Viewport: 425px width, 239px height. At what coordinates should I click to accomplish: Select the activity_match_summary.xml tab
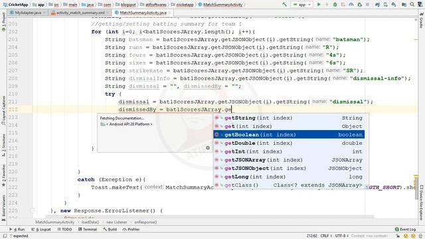tap(80, 13)
